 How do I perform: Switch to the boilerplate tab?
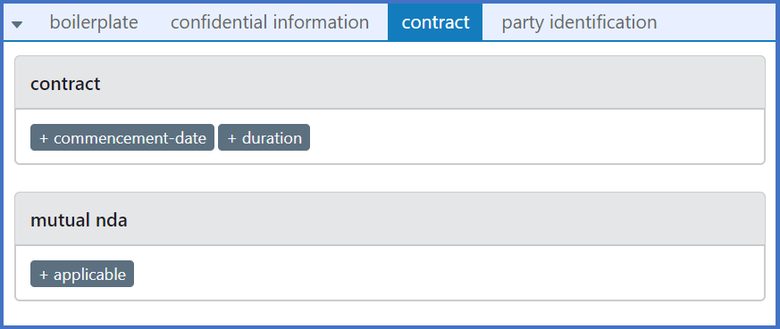[94, 22]
